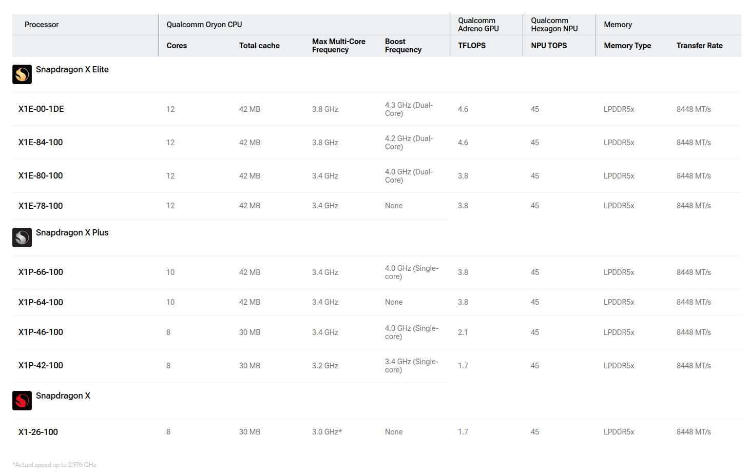Viewport: 749px width, 475px height.
Task: Click the Cores column header
Action: (177, 46)
